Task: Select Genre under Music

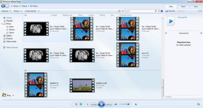Action: point(11,32)
